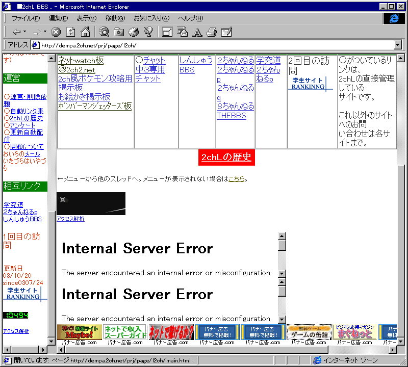This screenshot has height=367, width=408.
Task: Open the Back button history dropdown arrow
Action: pos(25,32)
